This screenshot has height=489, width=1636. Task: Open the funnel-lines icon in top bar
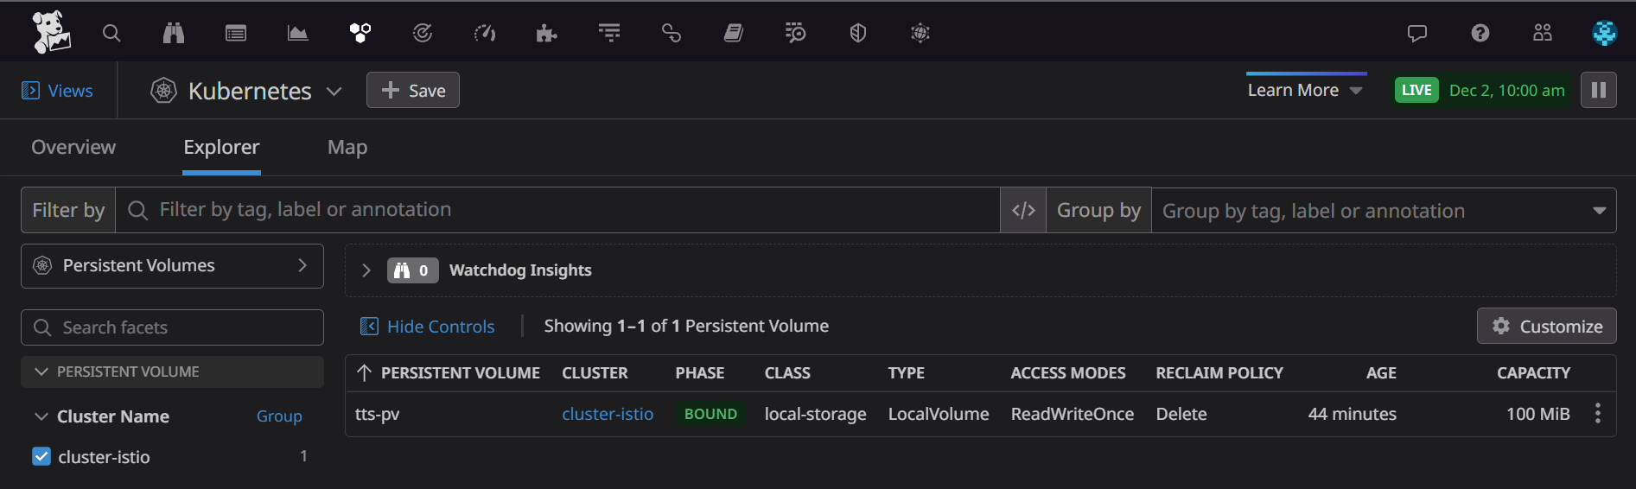pyautogui.click(x=609, y=33)
